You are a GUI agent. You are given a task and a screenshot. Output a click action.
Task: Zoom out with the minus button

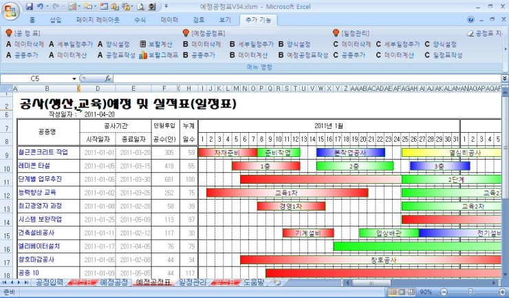[x=444, y=292]
